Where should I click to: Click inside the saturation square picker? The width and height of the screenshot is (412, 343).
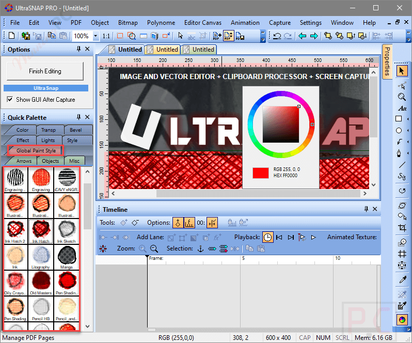[x=281, y=124]
